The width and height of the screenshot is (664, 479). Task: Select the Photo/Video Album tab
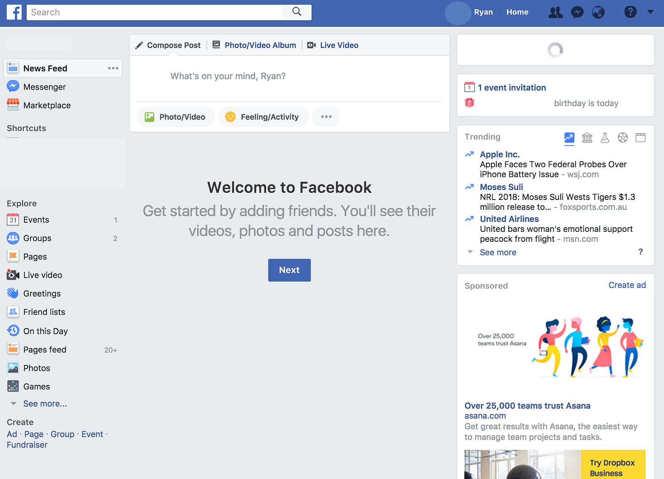(x=254, y=45)
